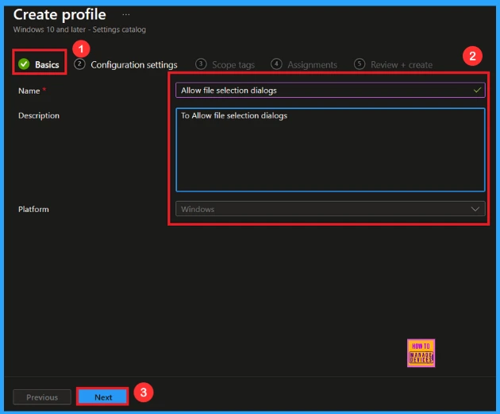Open the Scope tags tab
Image resolution: width=500 pixels, height=414 pixels.
click(x=225, y=64)
